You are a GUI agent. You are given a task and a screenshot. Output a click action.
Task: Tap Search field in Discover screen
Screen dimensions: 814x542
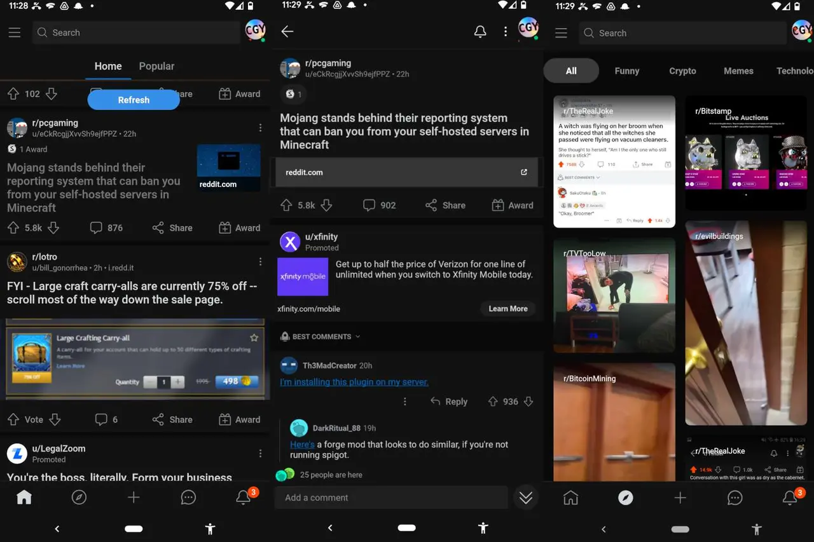point(683,33)
